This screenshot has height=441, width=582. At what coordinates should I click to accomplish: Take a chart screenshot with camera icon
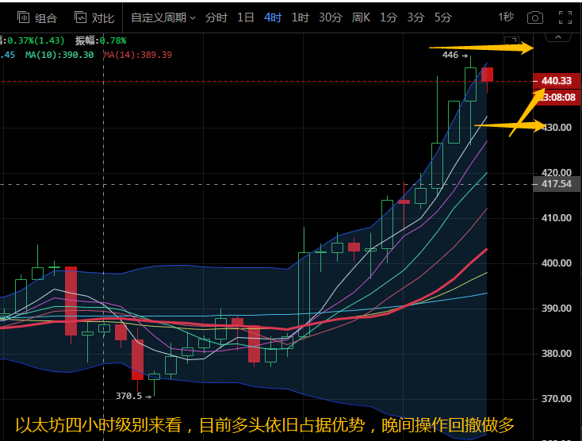pos(536,17)
